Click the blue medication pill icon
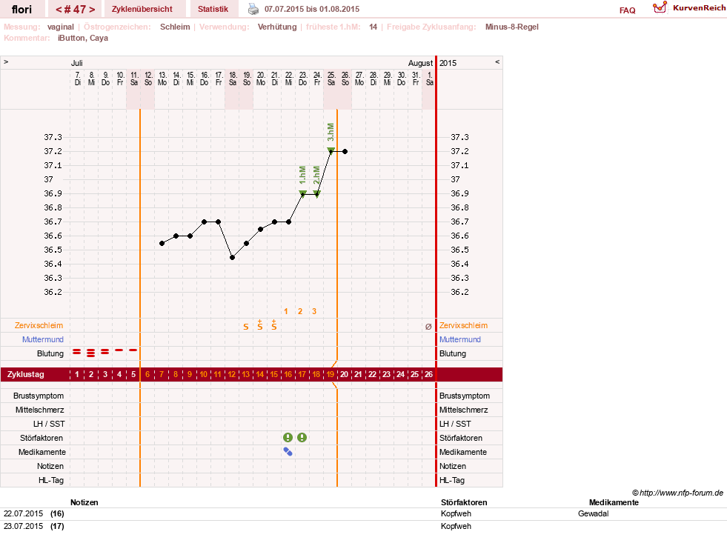The width and height of the screenshot is (727, 546). pos(288,451)
